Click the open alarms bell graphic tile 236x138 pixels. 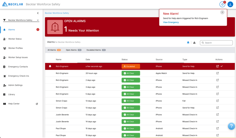(55, 27)
